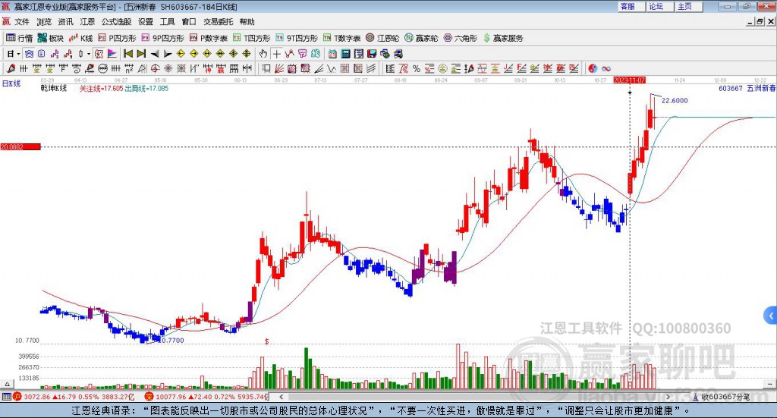Open the 江恩 menu
Image resolution: width=777 pixels, height=418 pixels.
[x=87, y=22]
